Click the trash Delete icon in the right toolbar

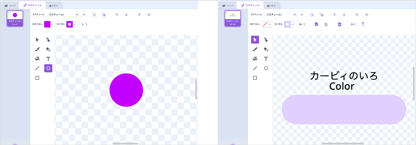(339, 24)
